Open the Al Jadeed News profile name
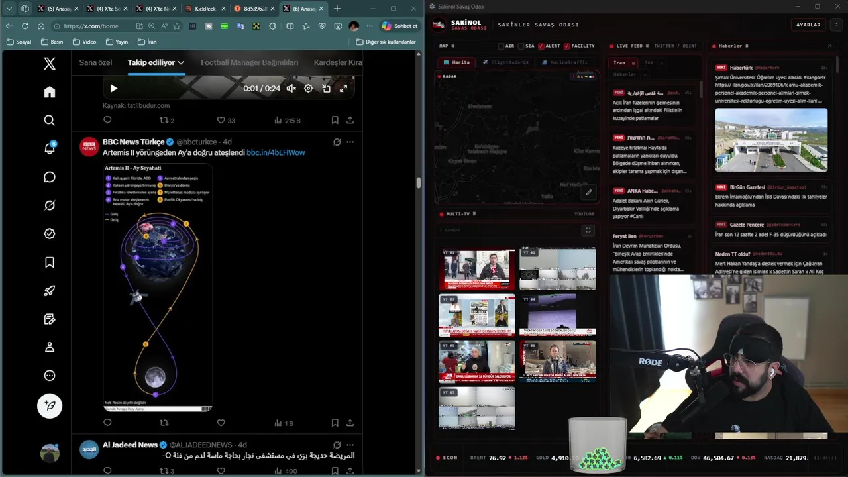The width and height of the screenshot is (848, 477). tap(130, 445)
